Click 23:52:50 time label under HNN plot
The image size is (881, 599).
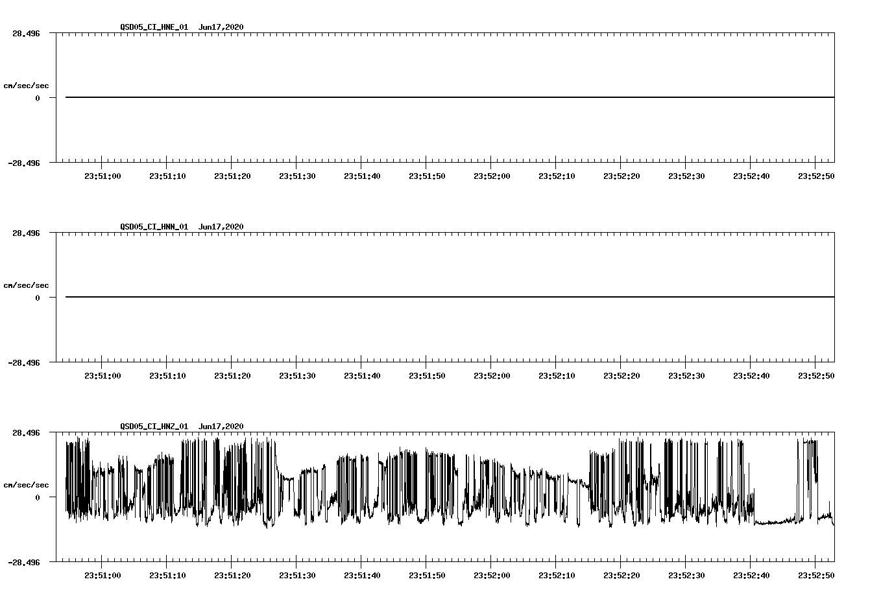(x=816, y=376)
